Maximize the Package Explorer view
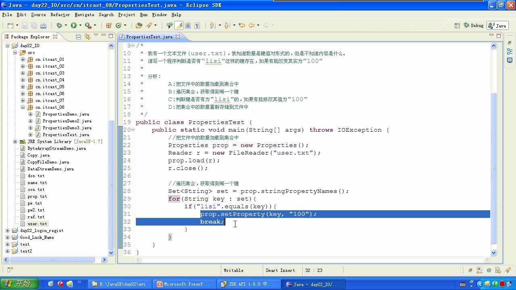The width and height of the screenshot is (516, 290). click(x=110, y=36)
